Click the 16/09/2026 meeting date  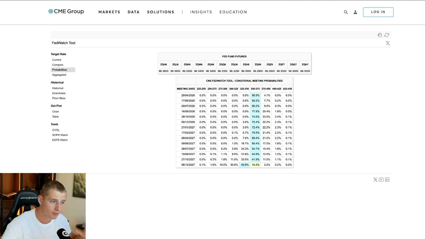click(x=188, y=112)
